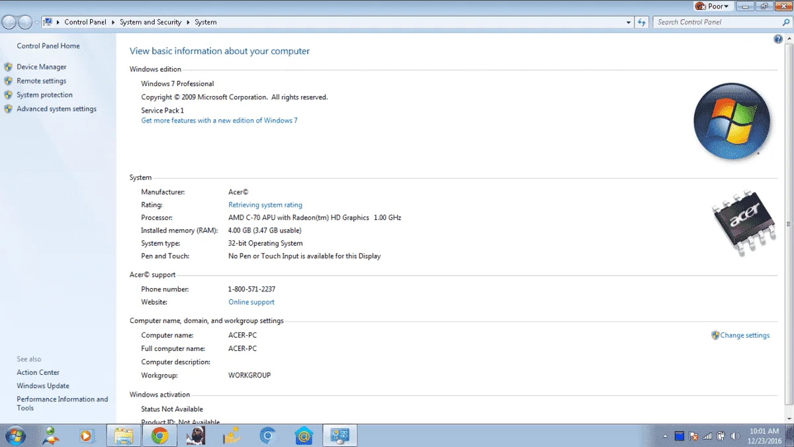Click the Forward navigation arrow button
Image resolution: width=794 pixels, height=447 pixels.
coord(25,22)
